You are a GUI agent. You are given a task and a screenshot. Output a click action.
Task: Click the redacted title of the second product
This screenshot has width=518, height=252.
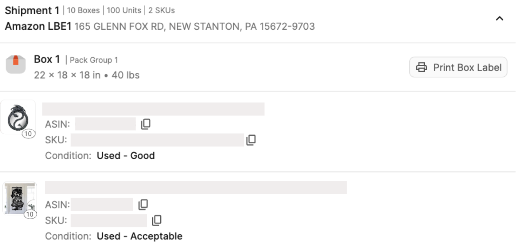196,187
